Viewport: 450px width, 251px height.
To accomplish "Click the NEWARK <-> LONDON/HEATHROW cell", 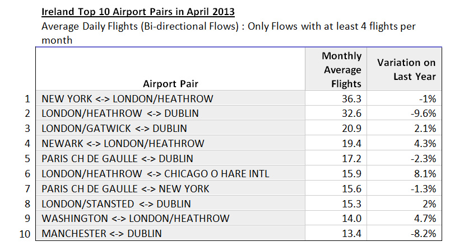I will (170, 143).
